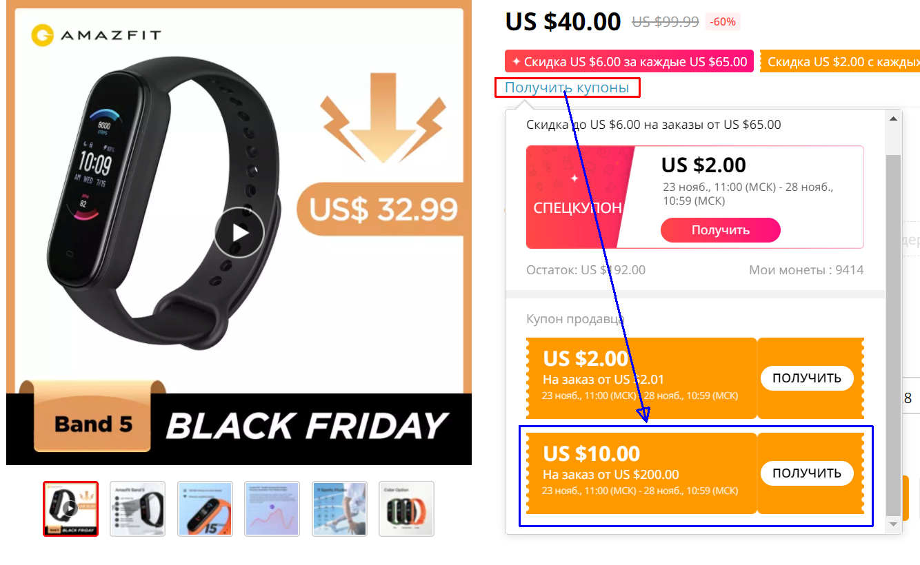
Task: Open the sports modes thumbnail
Action: [339, 508]
